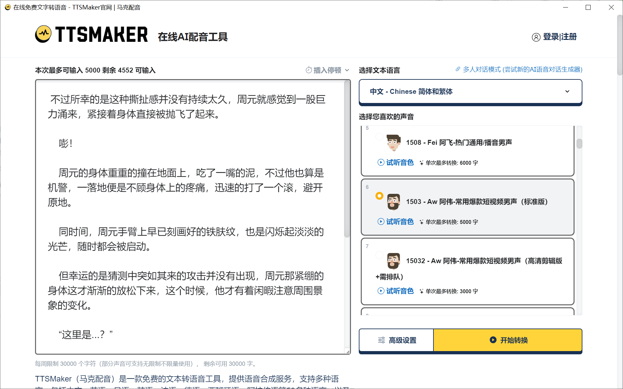
Task: Click sparkle icon by 3000 字 limit
Action: click(x=421, y=291)
